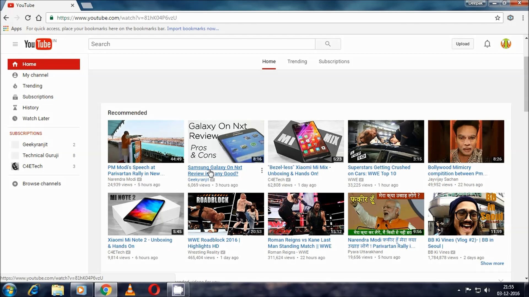Switch to the Trending tab
This screenshot has width=529, height=297.
click(x=297, y=61)
